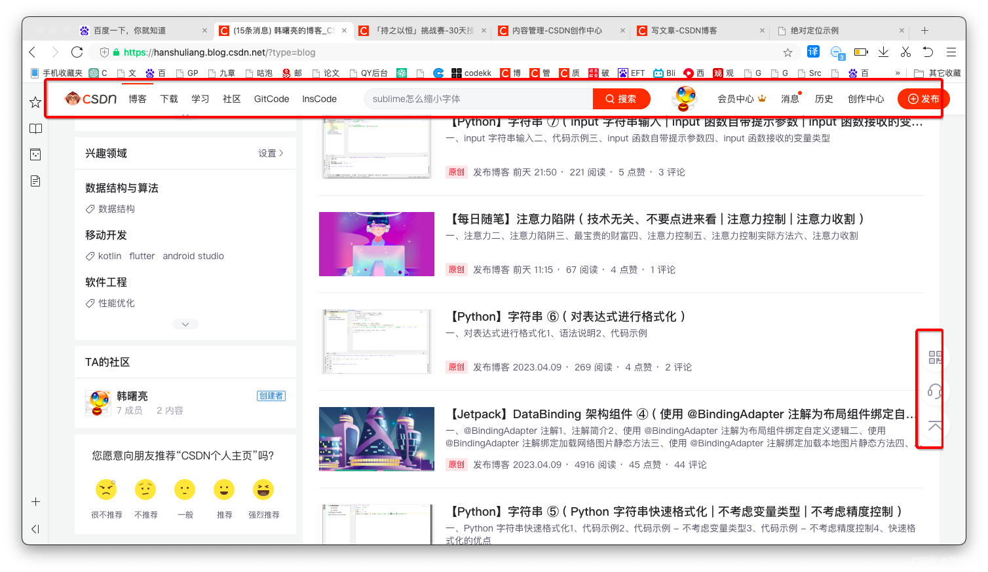Click the document icon in left sidebar
Image resolution: width=988 pixels, height=572 pixels.
35,181
